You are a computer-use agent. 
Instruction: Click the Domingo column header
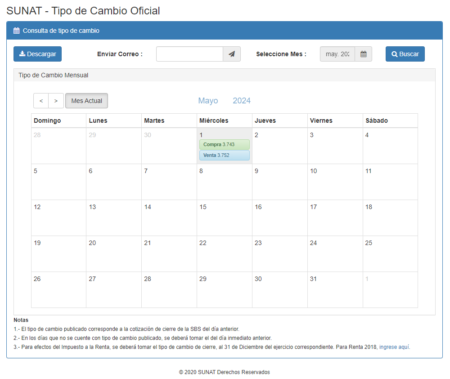[x=58, y=120]
